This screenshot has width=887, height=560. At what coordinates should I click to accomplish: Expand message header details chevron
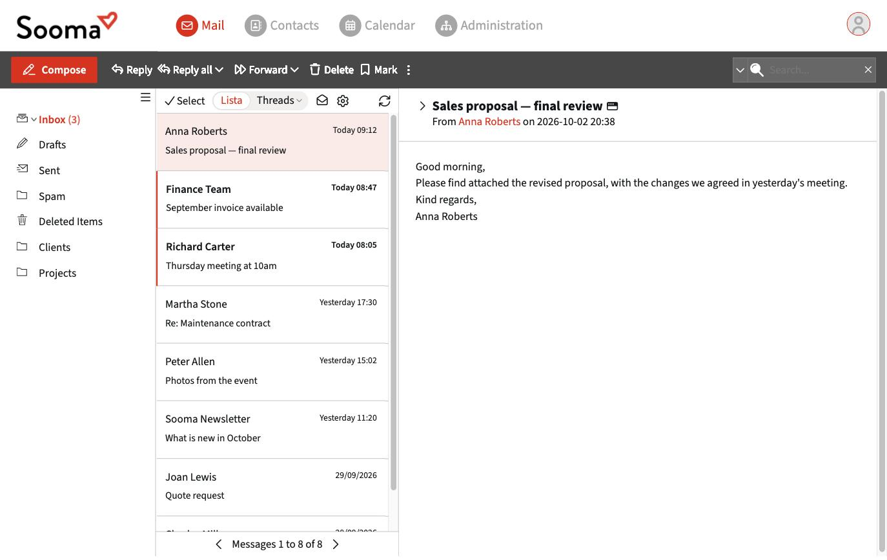pyautogui.click(x=422, y=106)
